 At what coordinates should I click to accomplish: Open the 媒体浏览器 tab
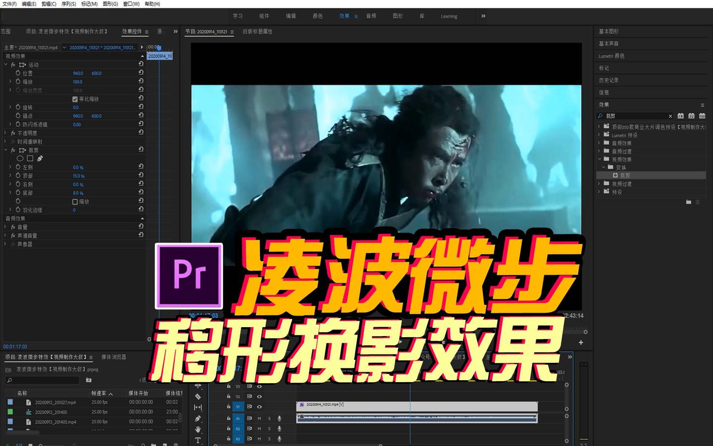pyautogui.click(x=114, y=357)
